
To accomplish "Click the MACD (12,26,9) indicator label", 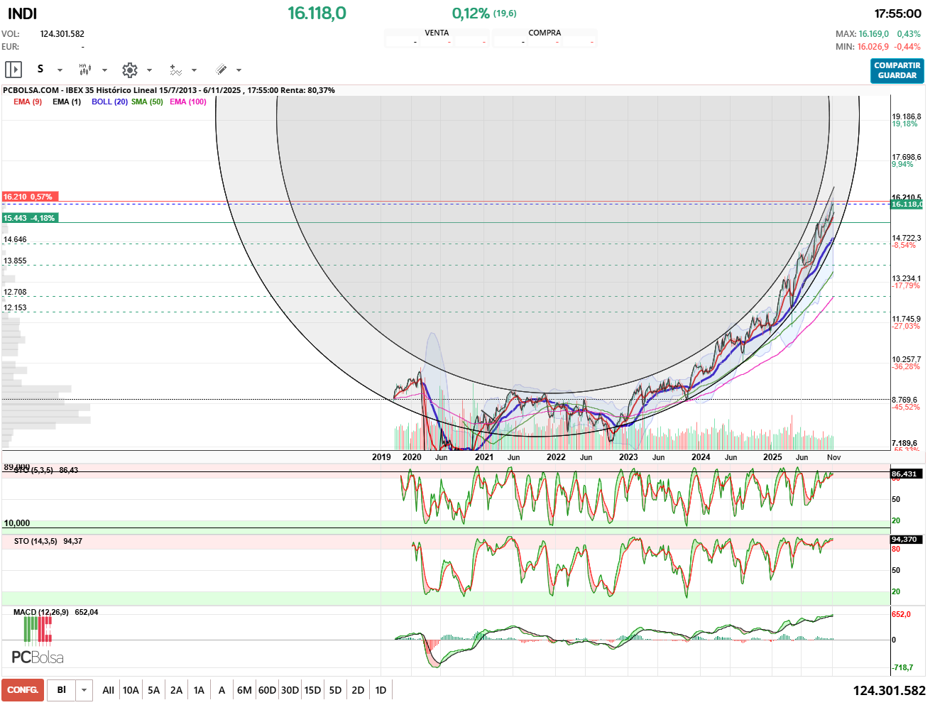I will coord(41,611).
